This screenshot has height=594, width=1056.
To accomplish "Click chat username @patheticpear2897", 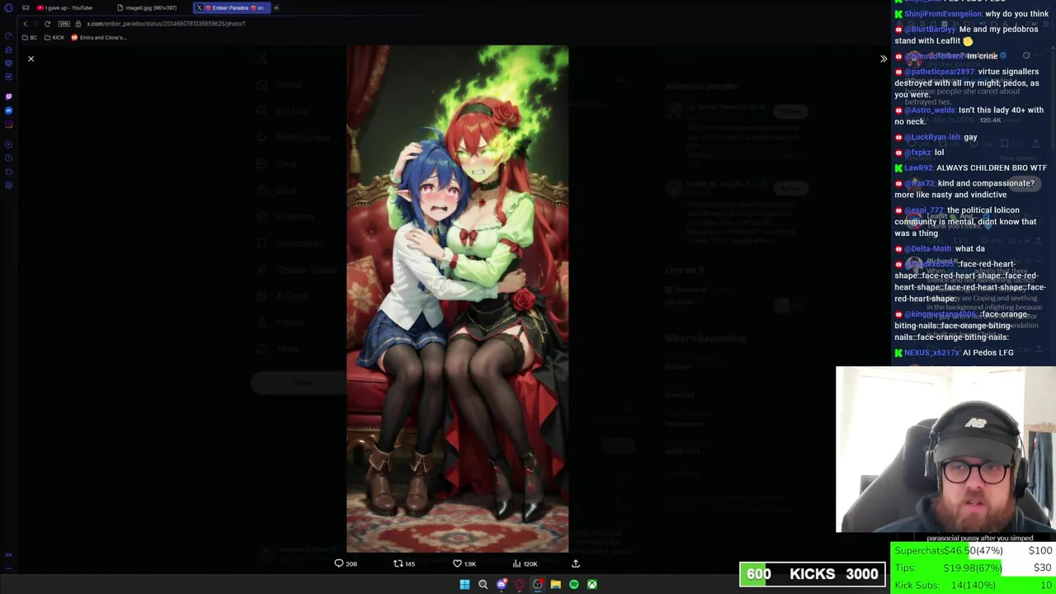I will 939,72.
